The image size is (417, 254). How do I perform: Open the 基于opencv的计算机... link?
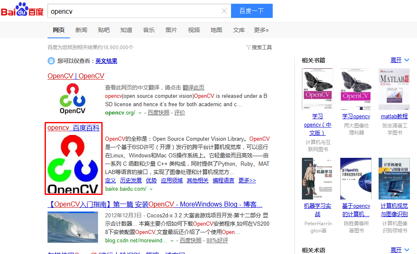click(356, 210)
